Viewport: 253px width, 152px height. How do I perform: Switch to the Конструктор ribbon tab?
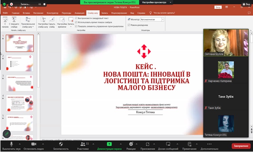53,13
